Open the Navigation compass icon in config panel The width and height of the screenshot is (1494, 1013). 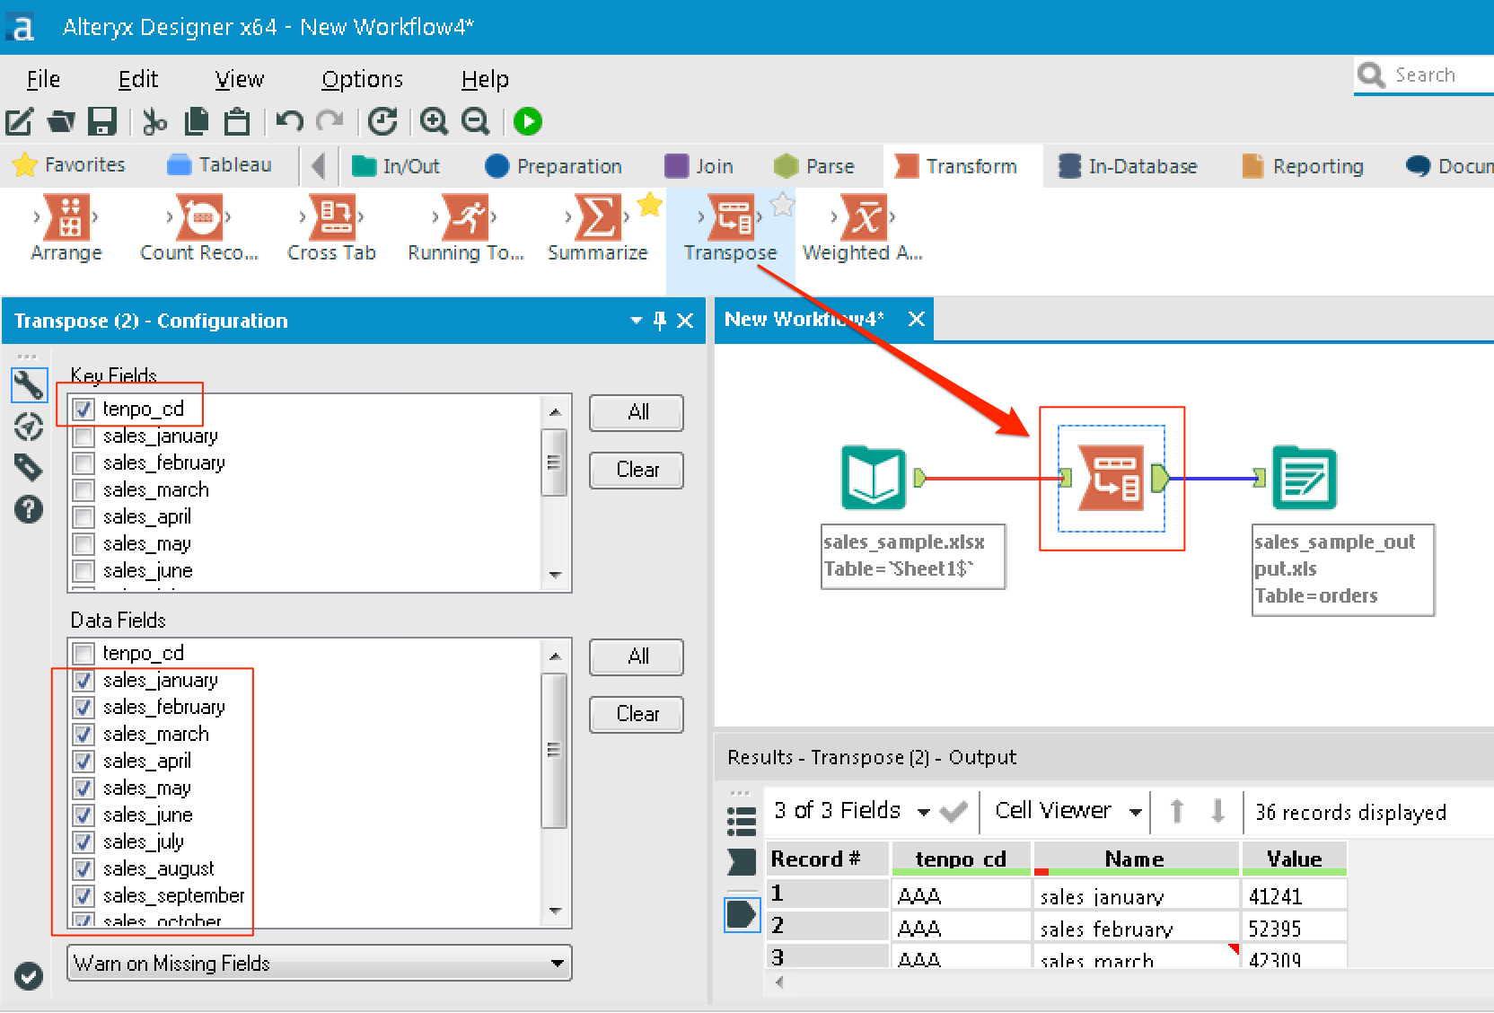[x=29, y=427]
